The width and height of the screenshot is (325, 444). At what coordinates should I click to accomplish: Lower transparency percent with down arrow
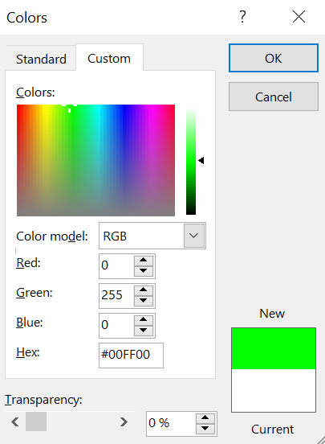[205, 429]
